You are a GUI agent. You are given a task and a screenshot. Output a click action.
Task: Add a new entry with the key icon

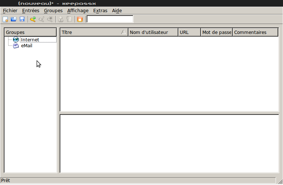(33, 19)
